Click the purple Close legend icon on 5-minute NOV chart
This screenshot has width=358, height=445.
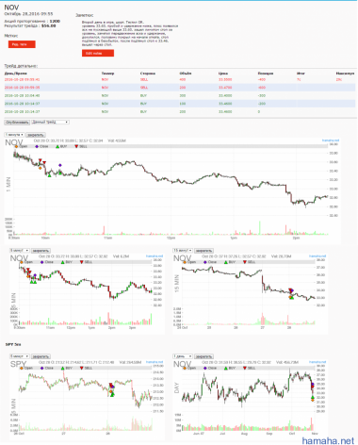[x=41, y=262]
